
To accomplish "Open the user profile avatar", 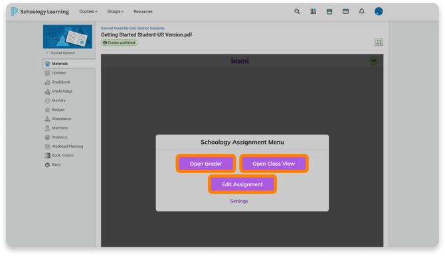I will click(379, 11).
